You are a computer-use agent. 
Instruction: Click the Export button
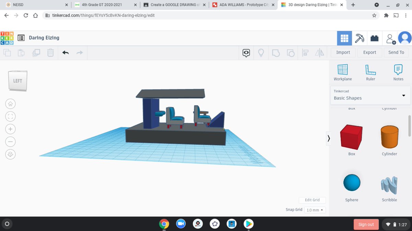[370, 52]
